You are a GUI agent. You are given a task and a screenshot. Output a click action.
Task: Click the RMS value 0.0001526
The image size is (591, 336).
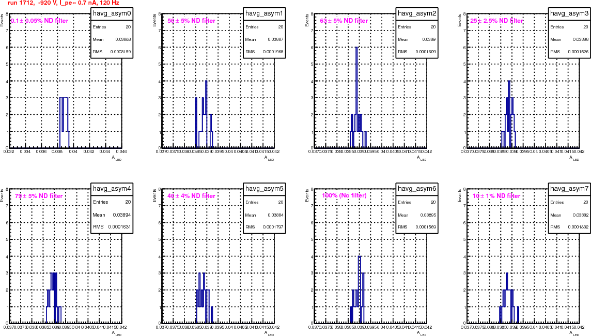[578, 52]
